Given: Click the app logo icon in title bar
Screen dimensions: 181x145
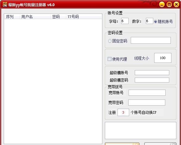Looking at the screenshot, I should click(5, 5).
